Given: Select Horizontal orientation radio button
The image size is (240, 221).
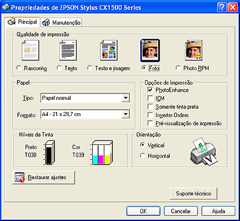Looking at the screenshot, I should tap(143, 155).
